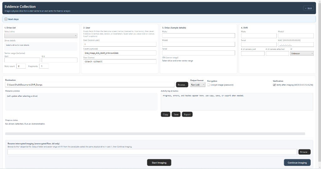This screenshot has width=321, height=169.
Task: Click the DVR MAC address field
Action: click(x=296, y=44)
